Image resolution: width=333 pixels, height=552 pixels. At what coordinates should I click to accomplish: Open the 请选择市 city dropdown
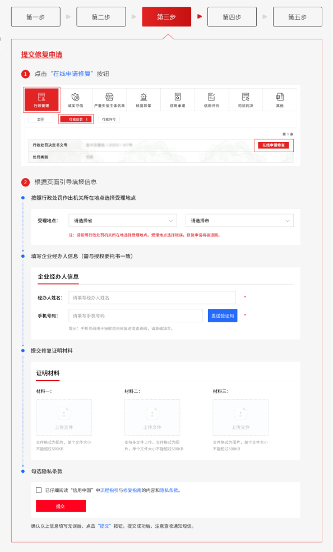[x=239, y=221]
